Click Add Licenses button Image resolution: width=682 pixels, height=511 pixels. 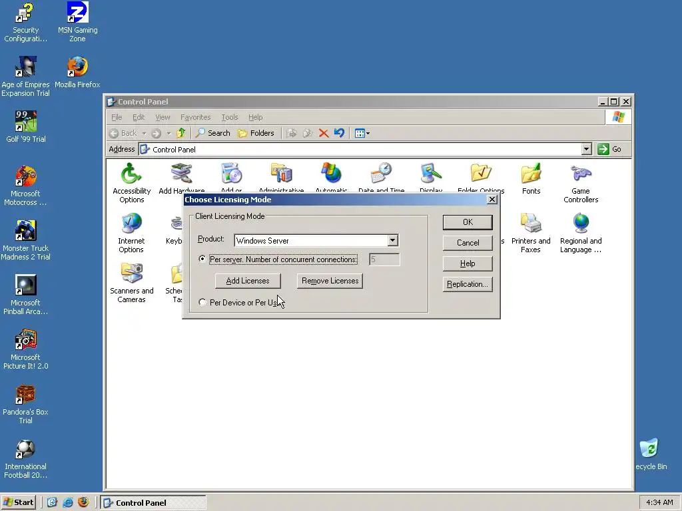[x=248, y=281]
